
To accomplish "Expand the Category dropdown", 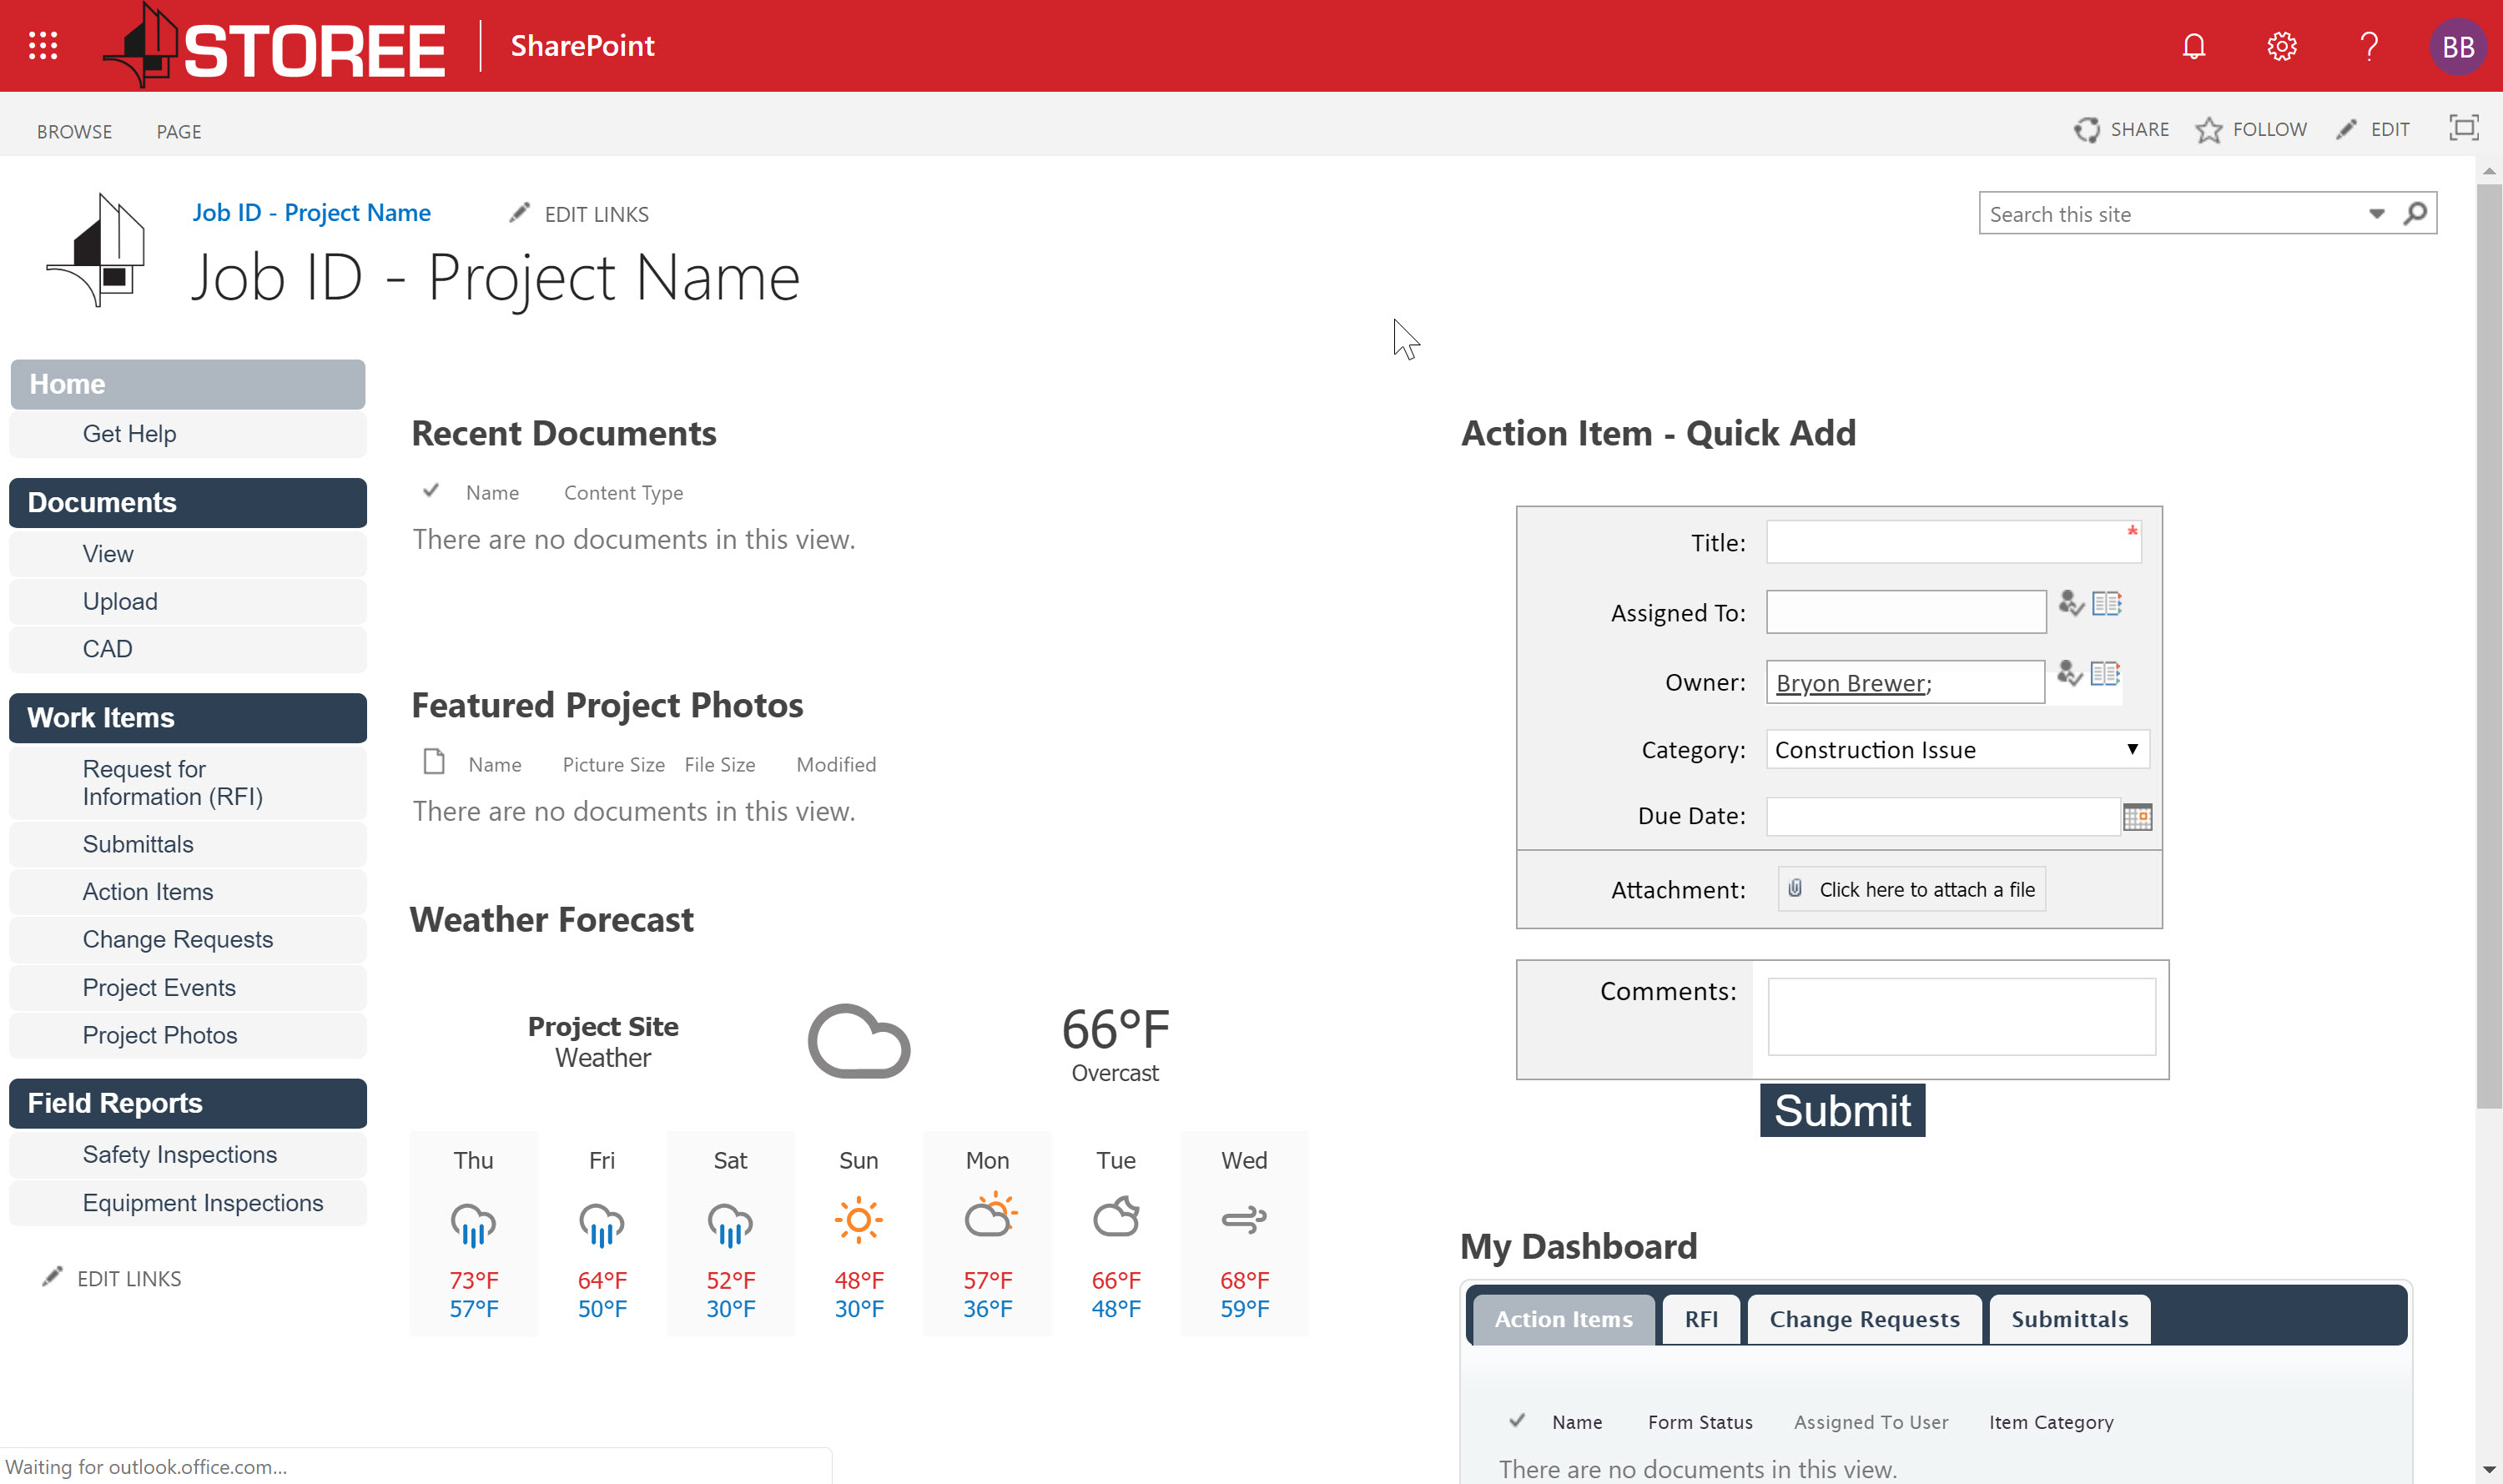I will (x=2132, y=749).
